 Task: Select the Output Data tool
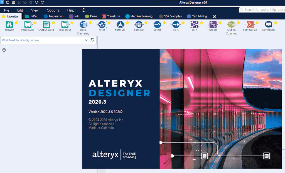point(46,26)
